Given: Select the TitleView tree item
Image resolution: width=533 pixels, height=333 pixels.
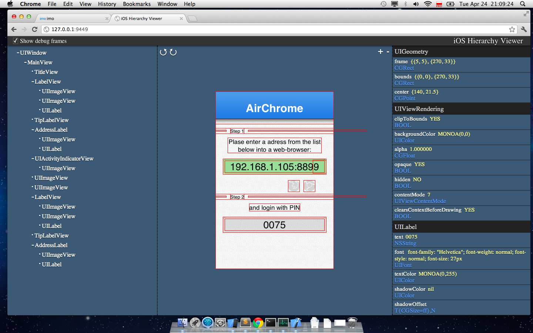Looking at the screenshot, I should [46, 72].
